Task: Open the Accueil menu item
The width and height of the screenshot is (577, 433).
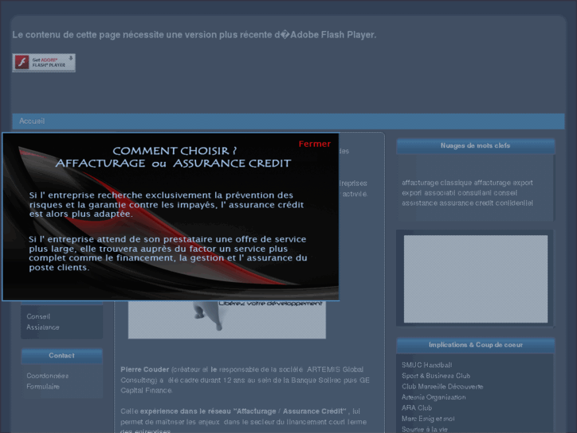Action: [x=32, y=122]
